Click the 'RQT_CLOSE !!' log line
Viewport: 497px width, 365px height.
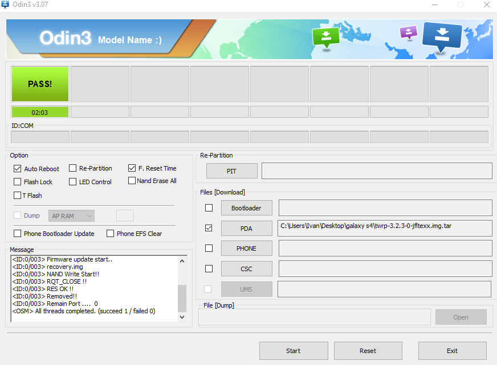click(x=50, y=281)
